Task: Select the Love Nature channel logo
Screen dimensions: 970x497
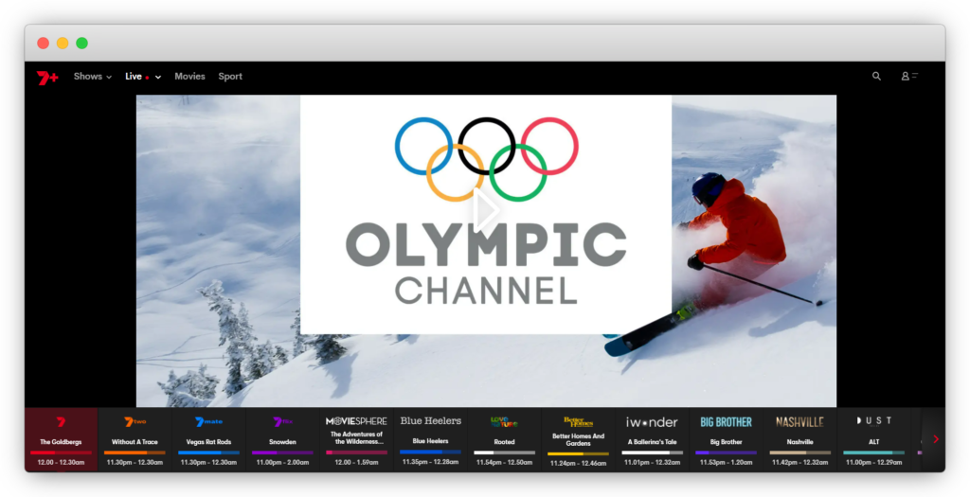Action: pos(504,421)
